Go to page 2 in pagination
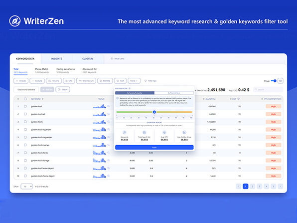 tap(252, 187)
